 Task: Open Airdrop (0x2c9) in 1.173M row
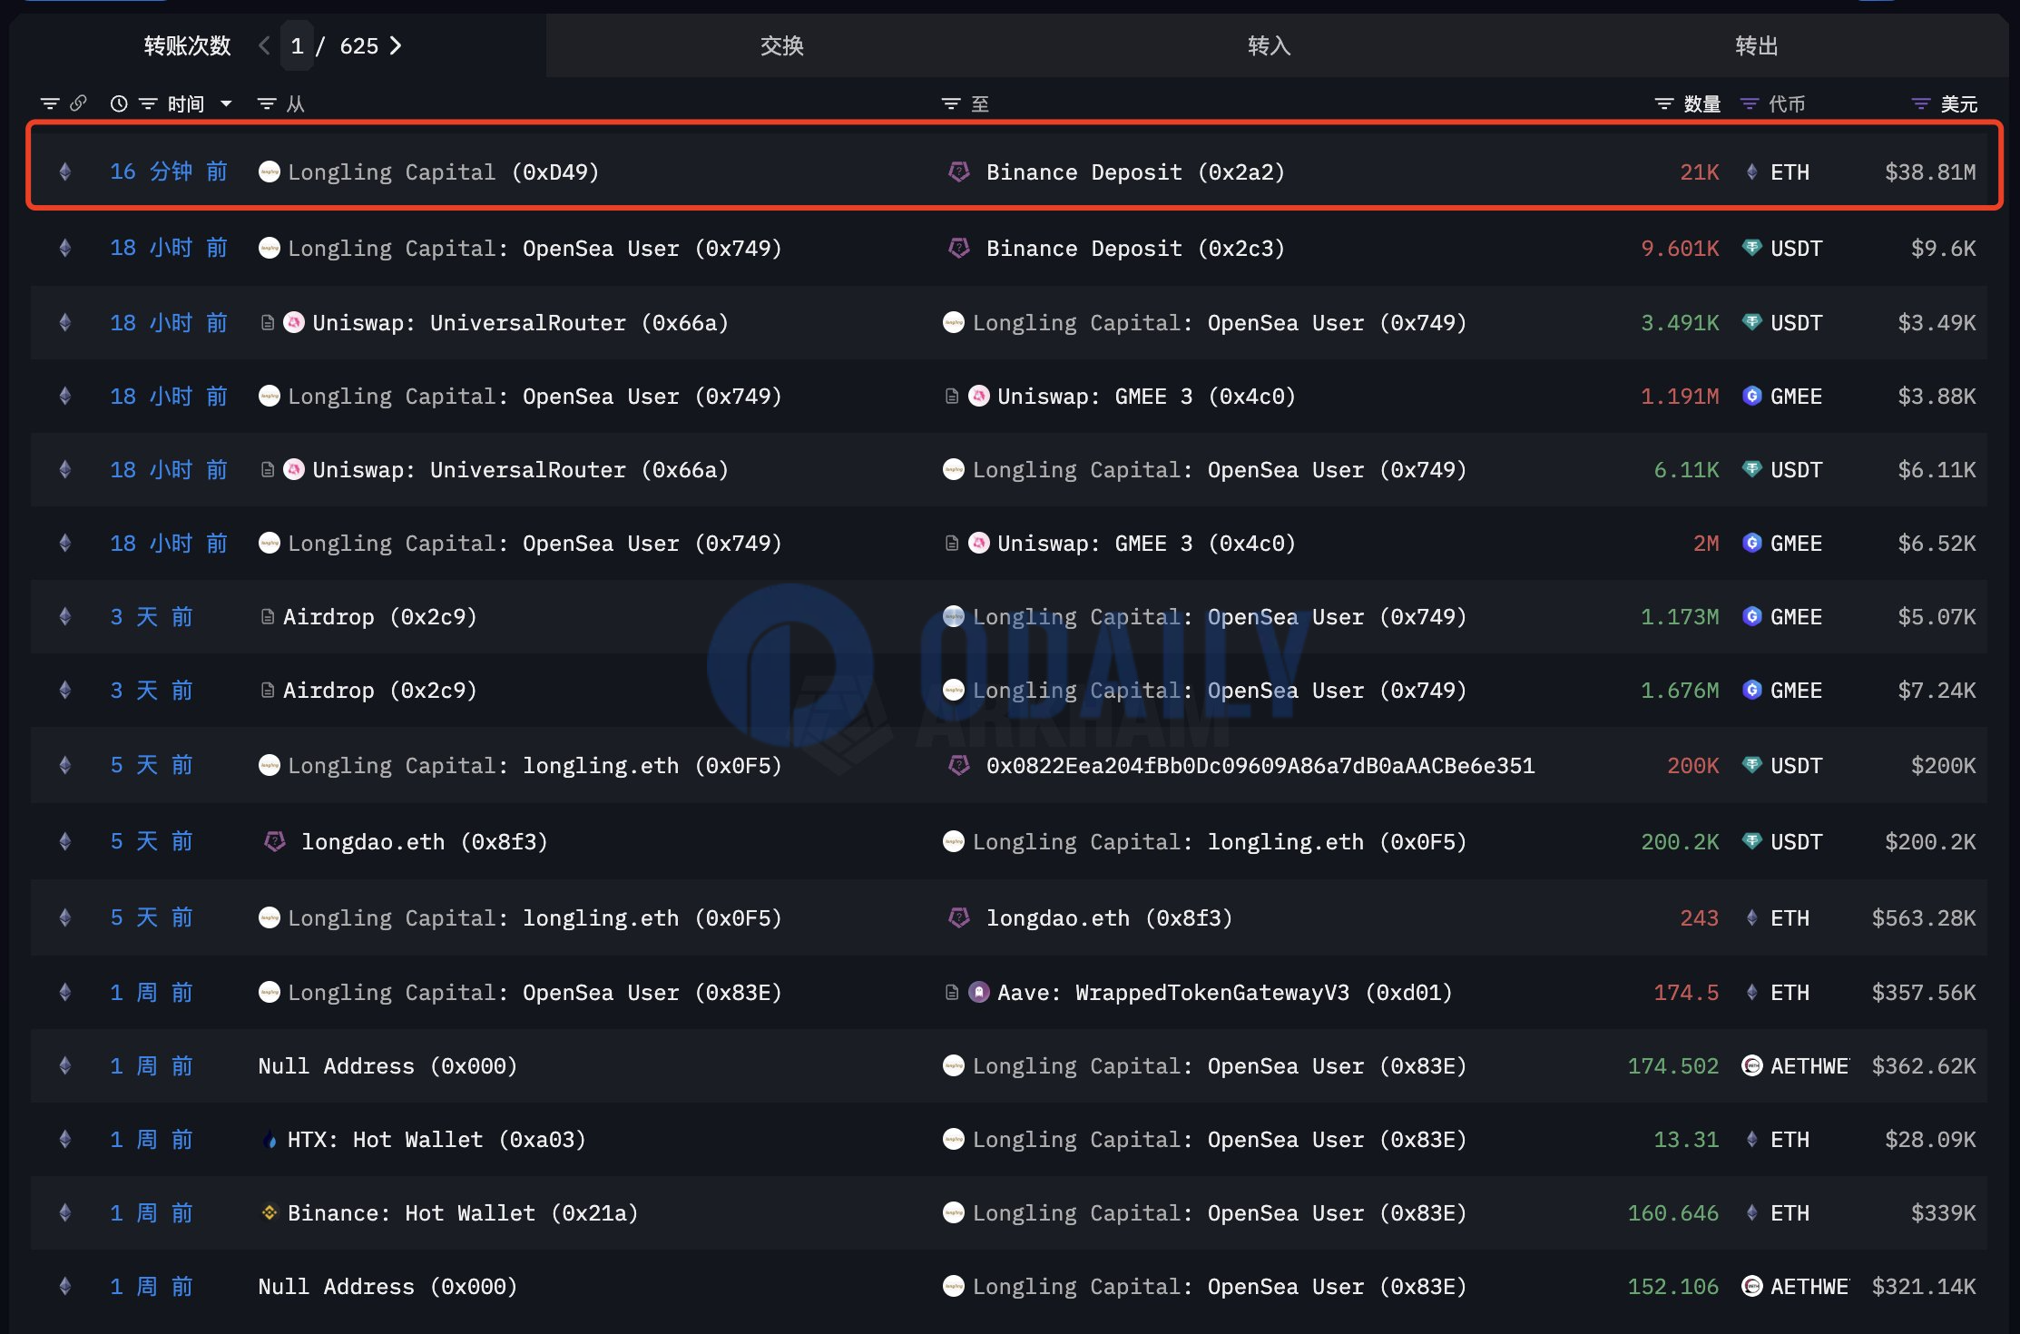coord(380,617)
